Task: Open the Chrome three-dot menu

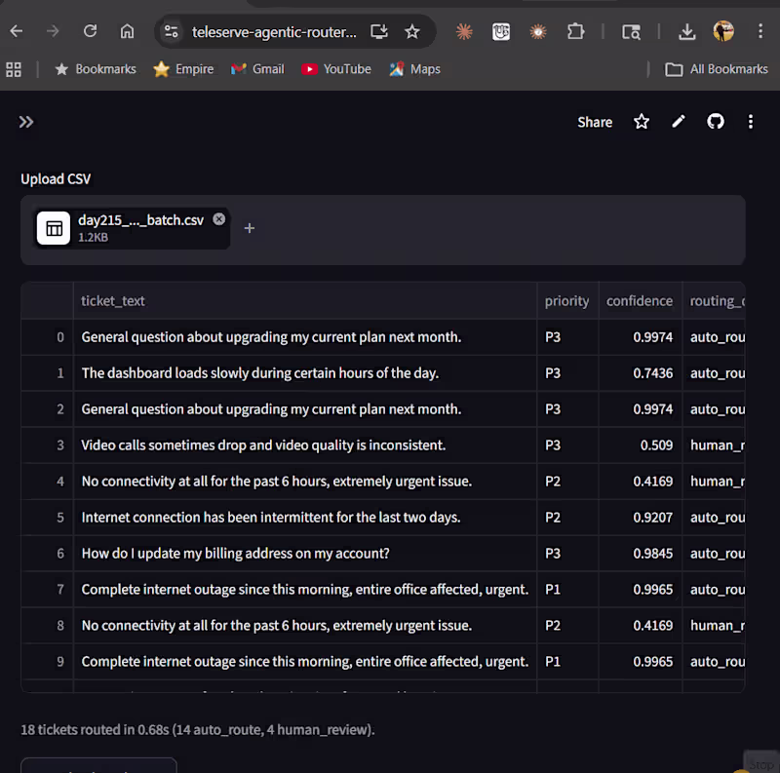Action: point(760,31)
